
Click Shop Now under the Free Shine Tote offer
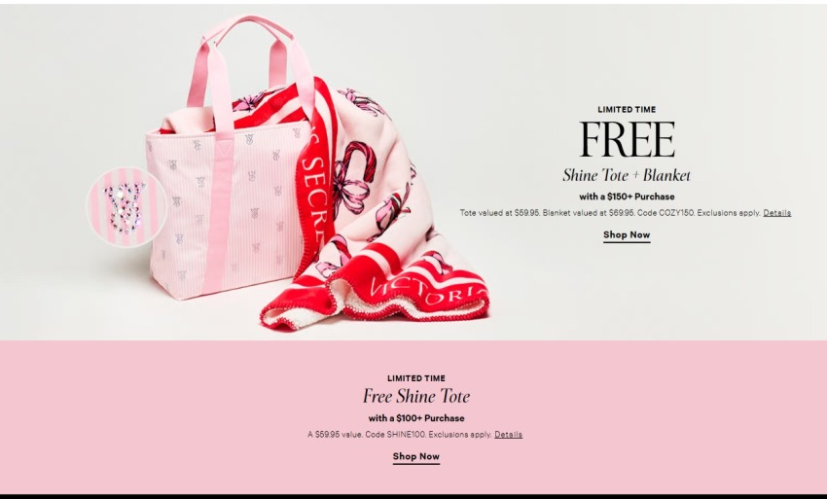(x=416, y=457)
